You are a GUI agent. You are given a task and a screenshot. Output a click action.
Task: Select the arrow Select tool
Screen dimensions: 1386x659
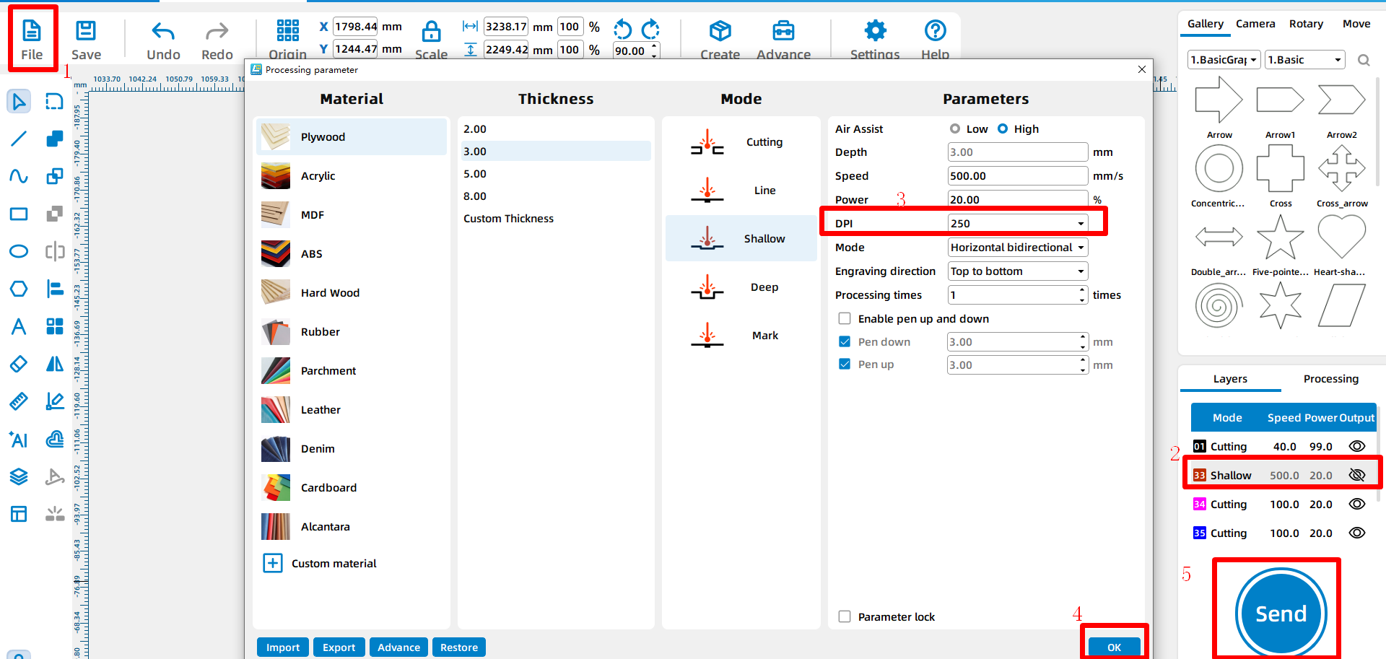click(x=18, y=101)
